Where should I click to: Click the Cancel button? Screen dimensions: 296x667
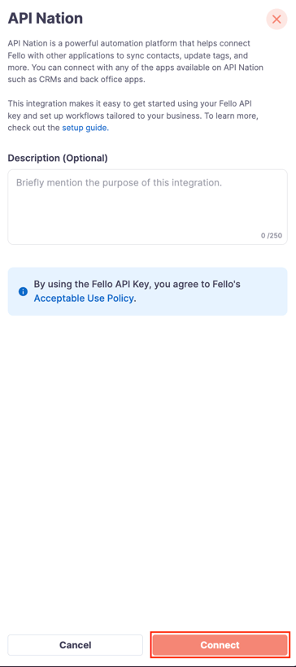tap(76, 645)
